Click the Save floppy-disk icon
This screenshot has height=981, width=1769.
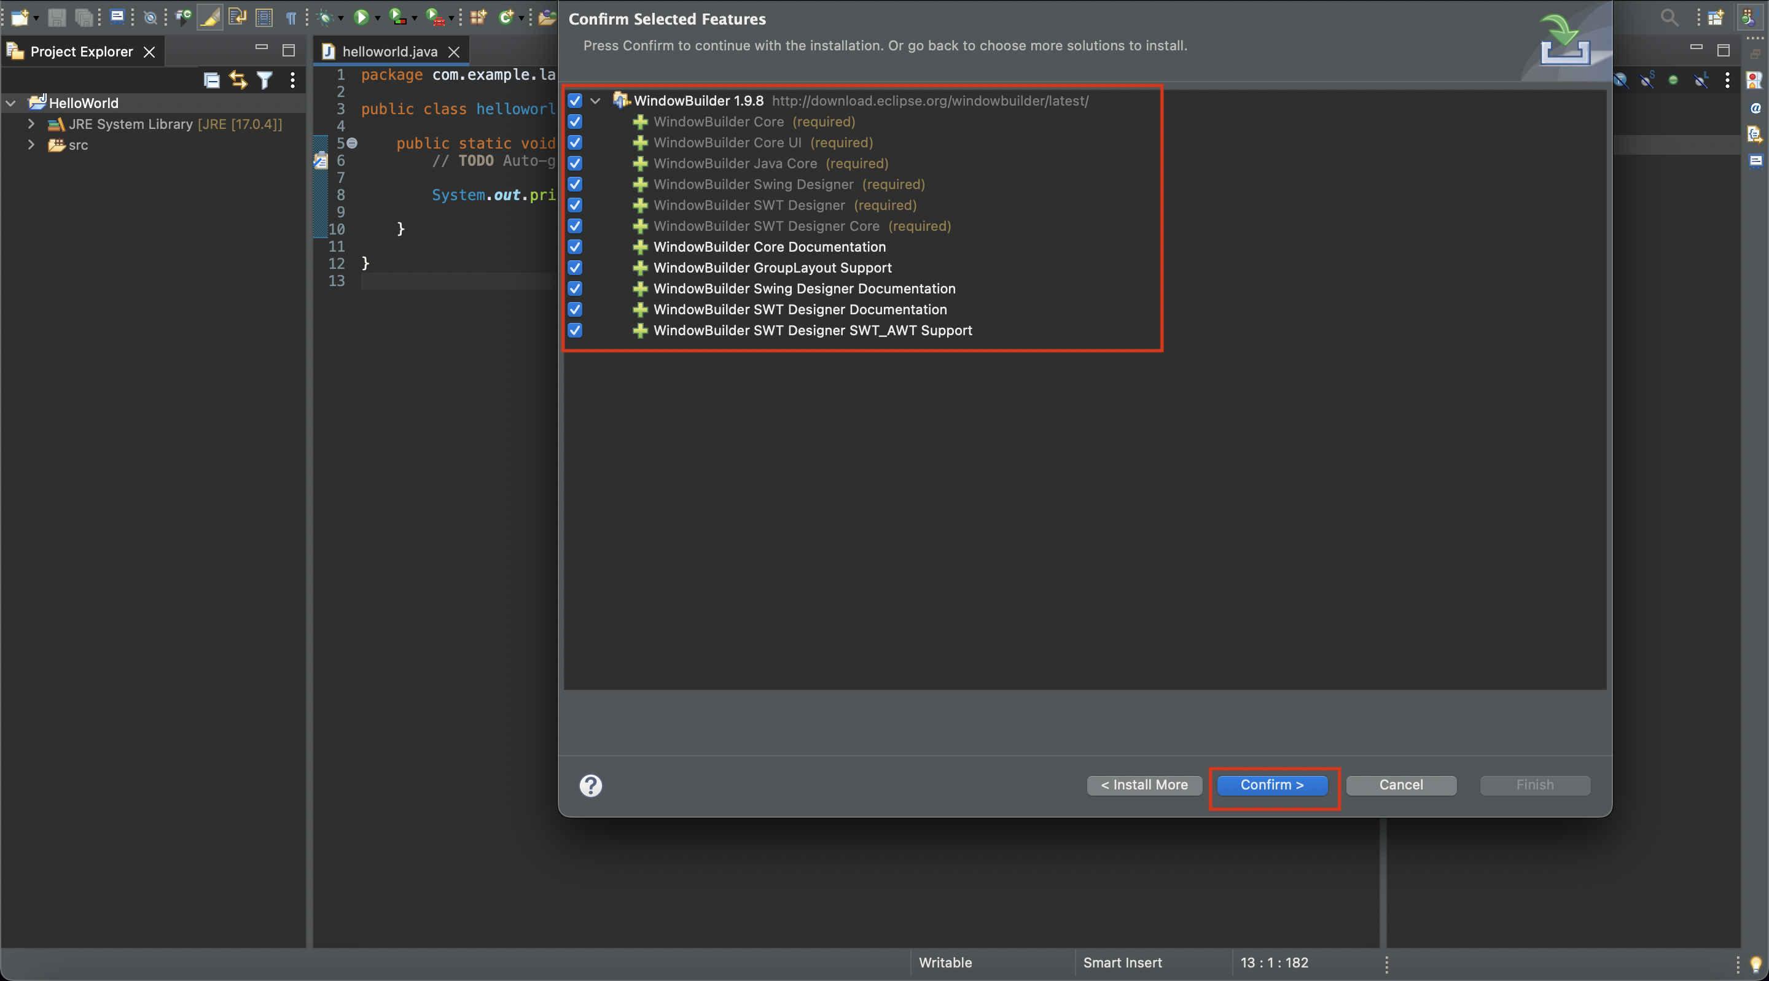pos(57,17)
